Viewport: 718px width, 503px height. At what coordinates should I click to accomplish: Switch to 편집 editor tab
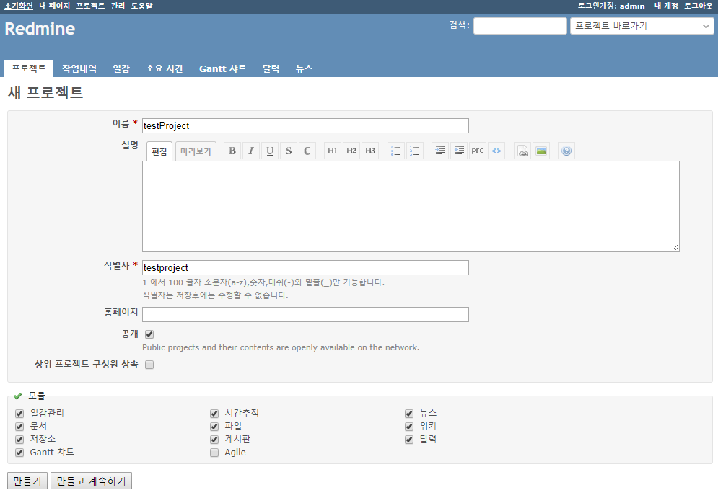[x=159, y=151]
